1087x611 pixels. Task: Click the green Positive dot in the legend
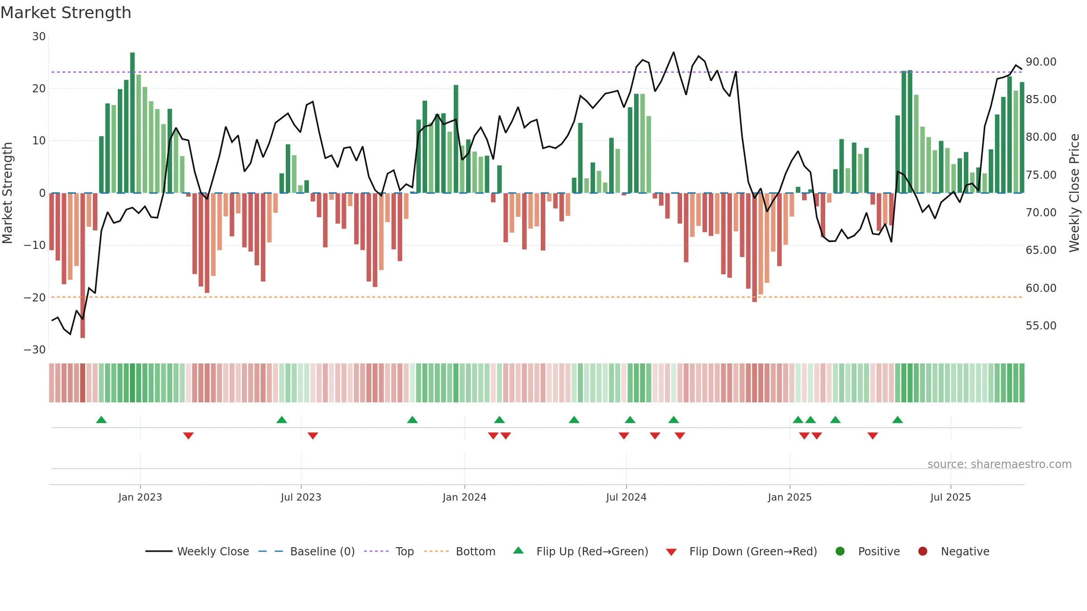click(x=840, y=551)
